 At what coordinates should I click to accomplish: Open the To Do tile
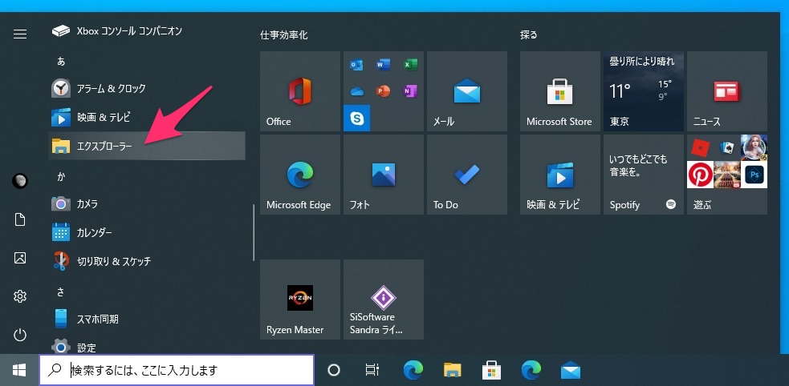(467, 174)
